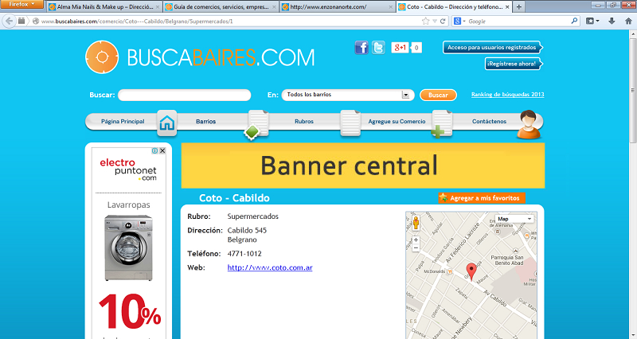The width and height of the screenshot is (637, 339).
Task: Switch to Alma Mia Nails & Make up tab
Action: tap(104, 7)
